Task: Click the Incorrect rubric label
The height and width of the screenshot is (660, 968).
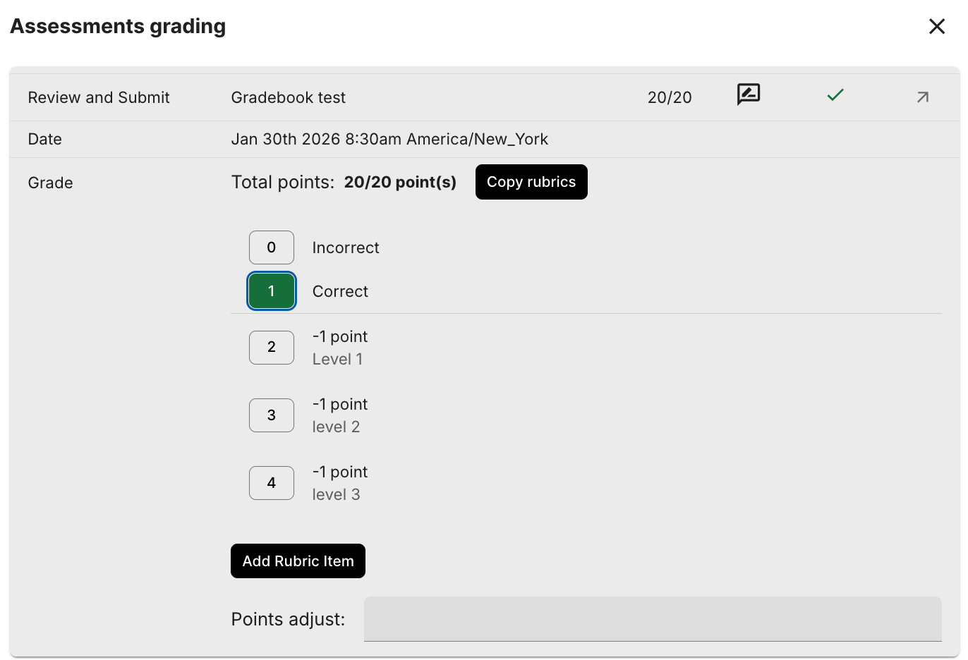Action: (x=346, y=248)
